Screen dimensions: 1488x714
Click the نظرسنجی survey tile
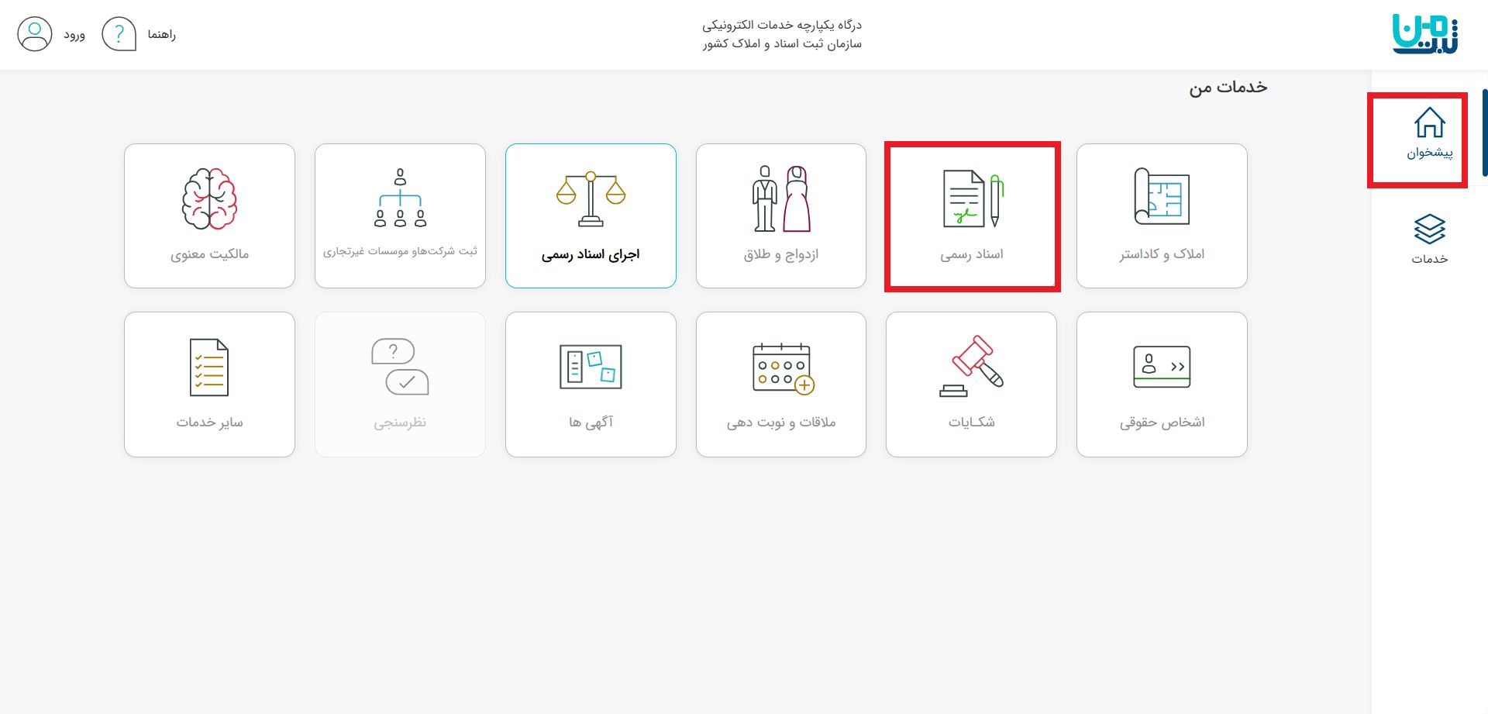pyautogui.click(x=400, y=385)
